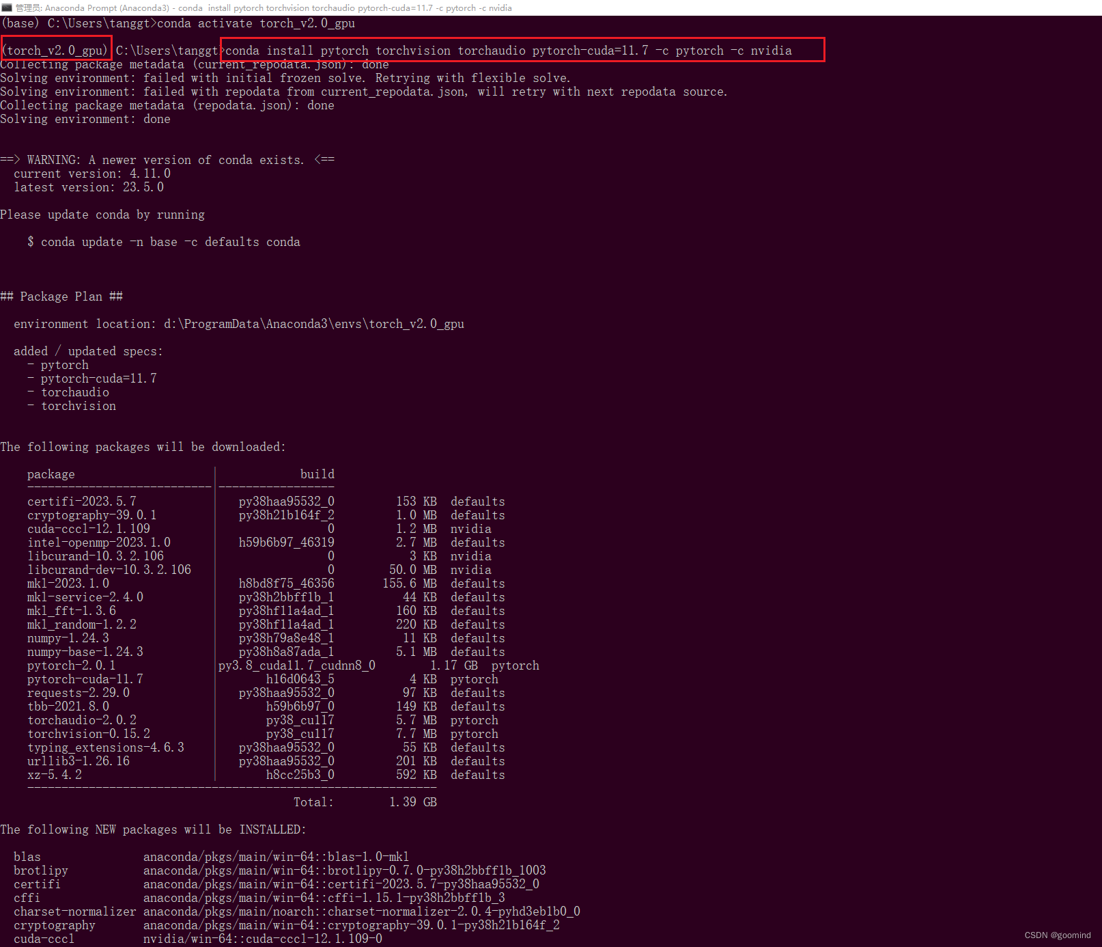Click the blas new package line

point(212,857)
